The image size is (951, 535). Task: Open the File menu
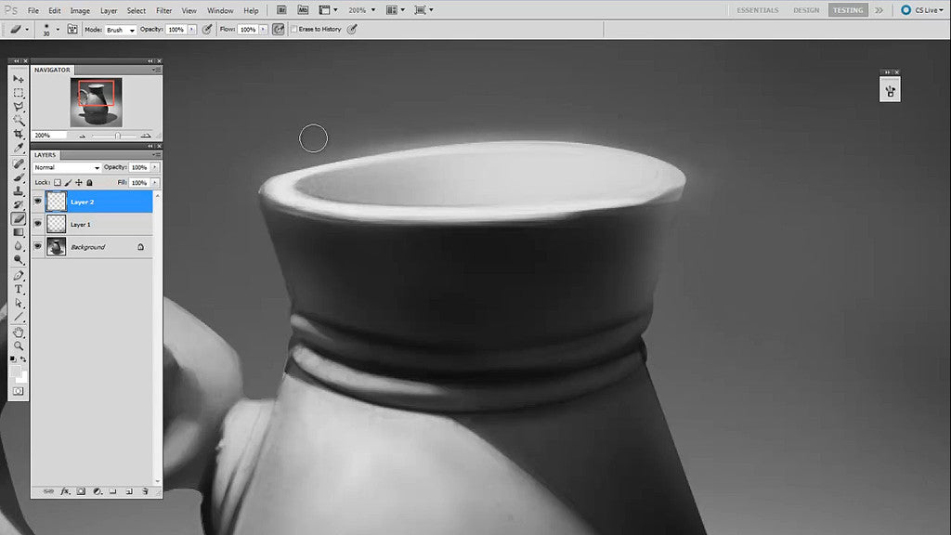point(33,10)
